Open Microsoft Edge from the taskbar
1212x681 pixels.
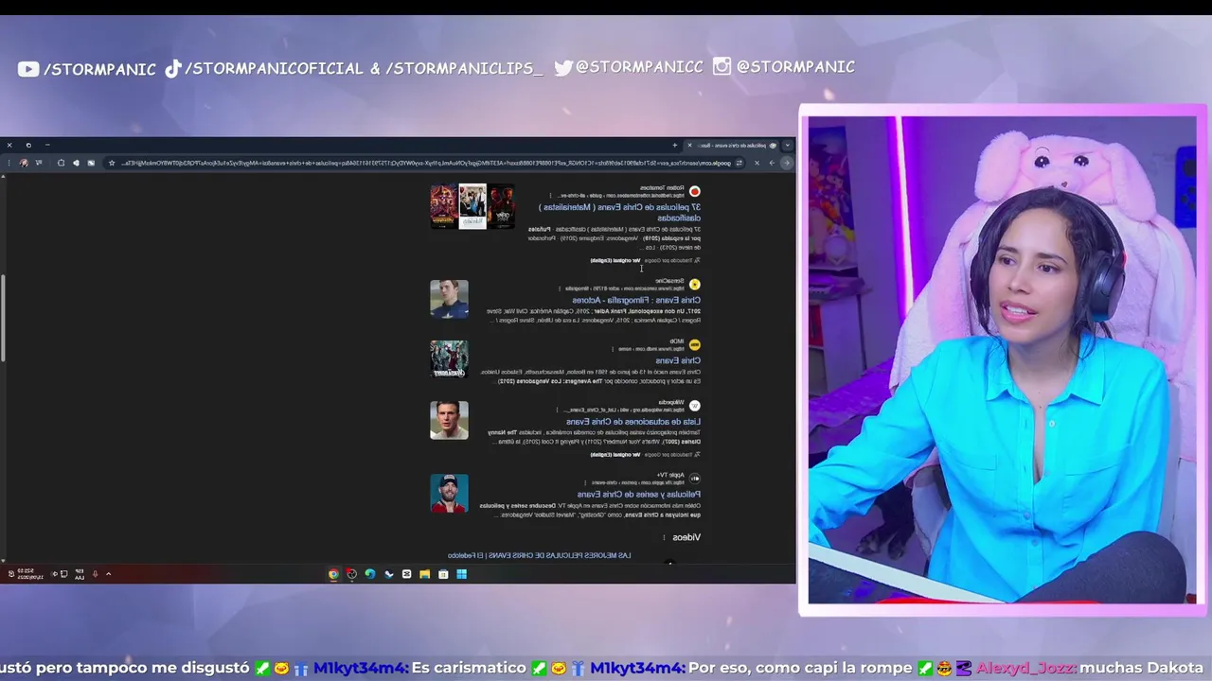[x=370, y=574]
